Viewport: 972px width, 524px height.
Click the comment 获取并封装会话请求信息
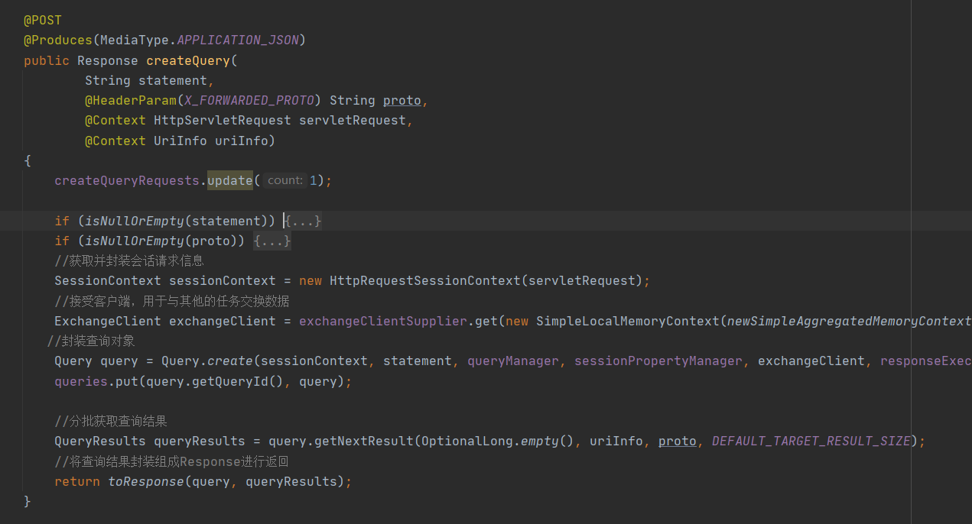click(129, 261)
